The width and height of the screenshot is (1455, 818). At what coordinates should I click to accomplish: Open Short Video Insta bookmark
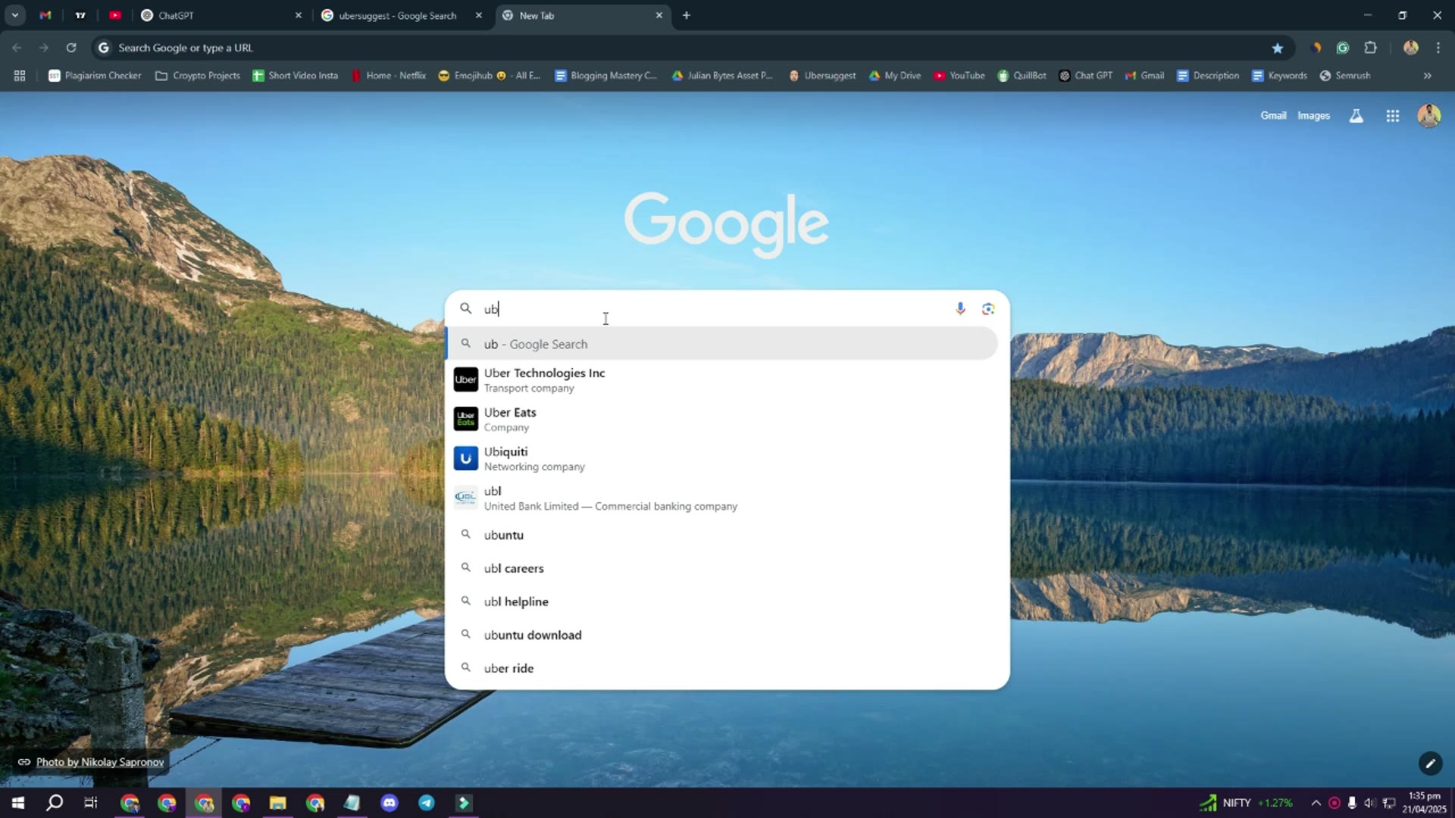point(296,76)
